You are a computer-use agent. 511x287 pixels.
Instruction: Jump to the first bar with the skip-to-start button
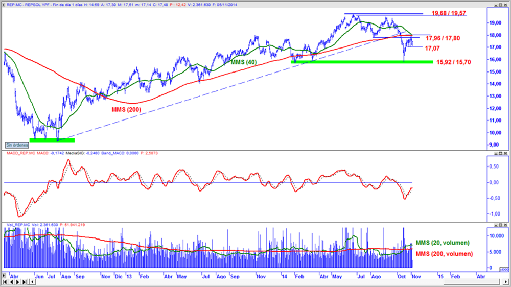pos(5,282)
